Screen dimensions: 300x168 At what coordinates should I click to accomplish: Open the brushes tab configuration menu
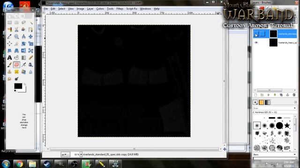tap(296, 102)
